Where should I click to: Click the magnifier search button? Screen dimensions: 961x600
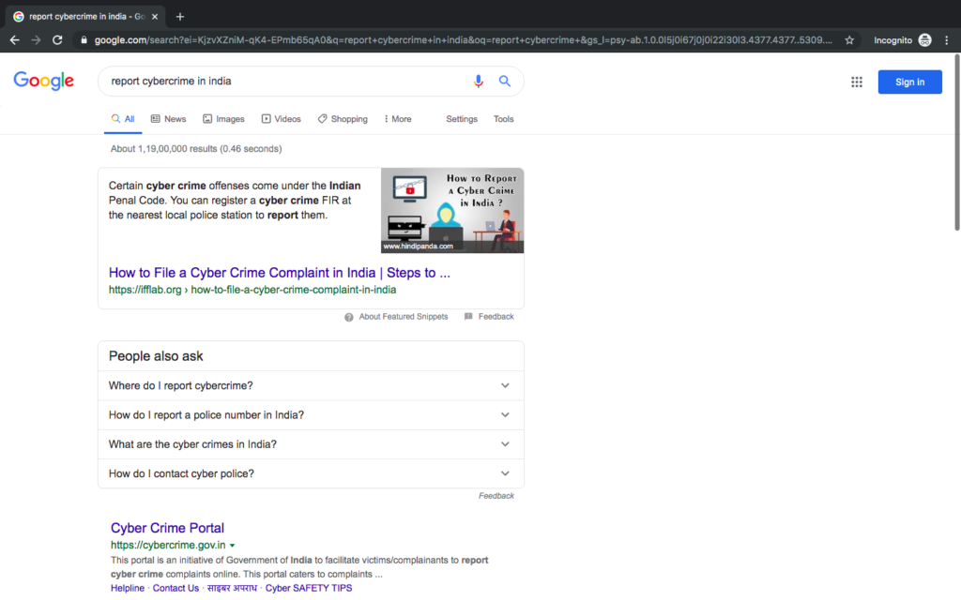pyautogui.click(x=504, y=81)
